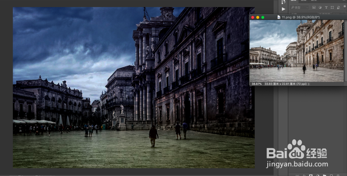The width and height of the screenshot is (347, 176).
Task: Filter layers by smart object icon
Action: [338, 8]
